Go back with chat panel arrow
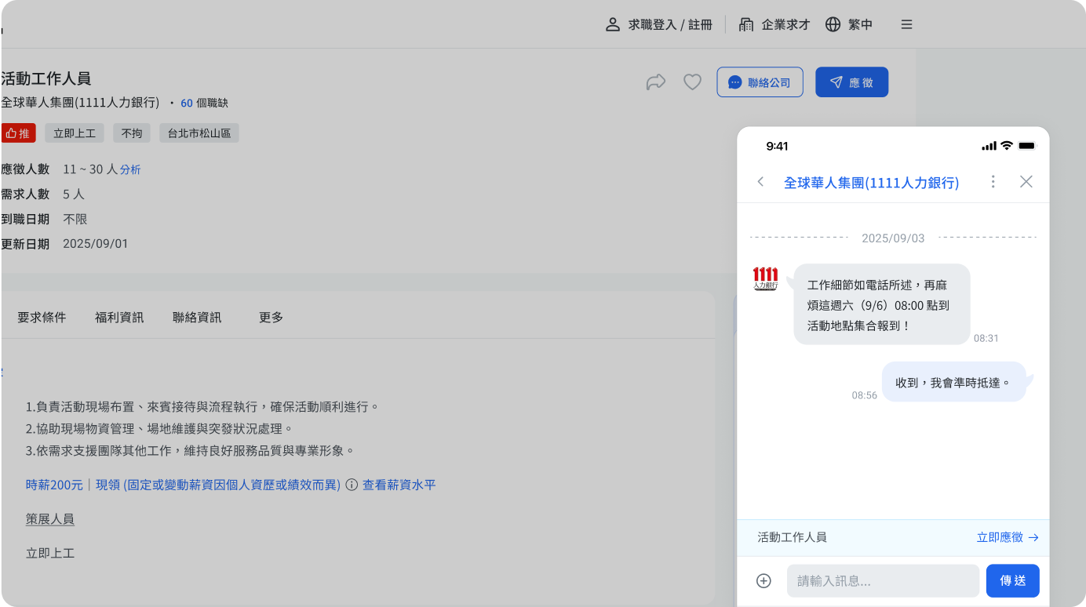 coord(760,182)
